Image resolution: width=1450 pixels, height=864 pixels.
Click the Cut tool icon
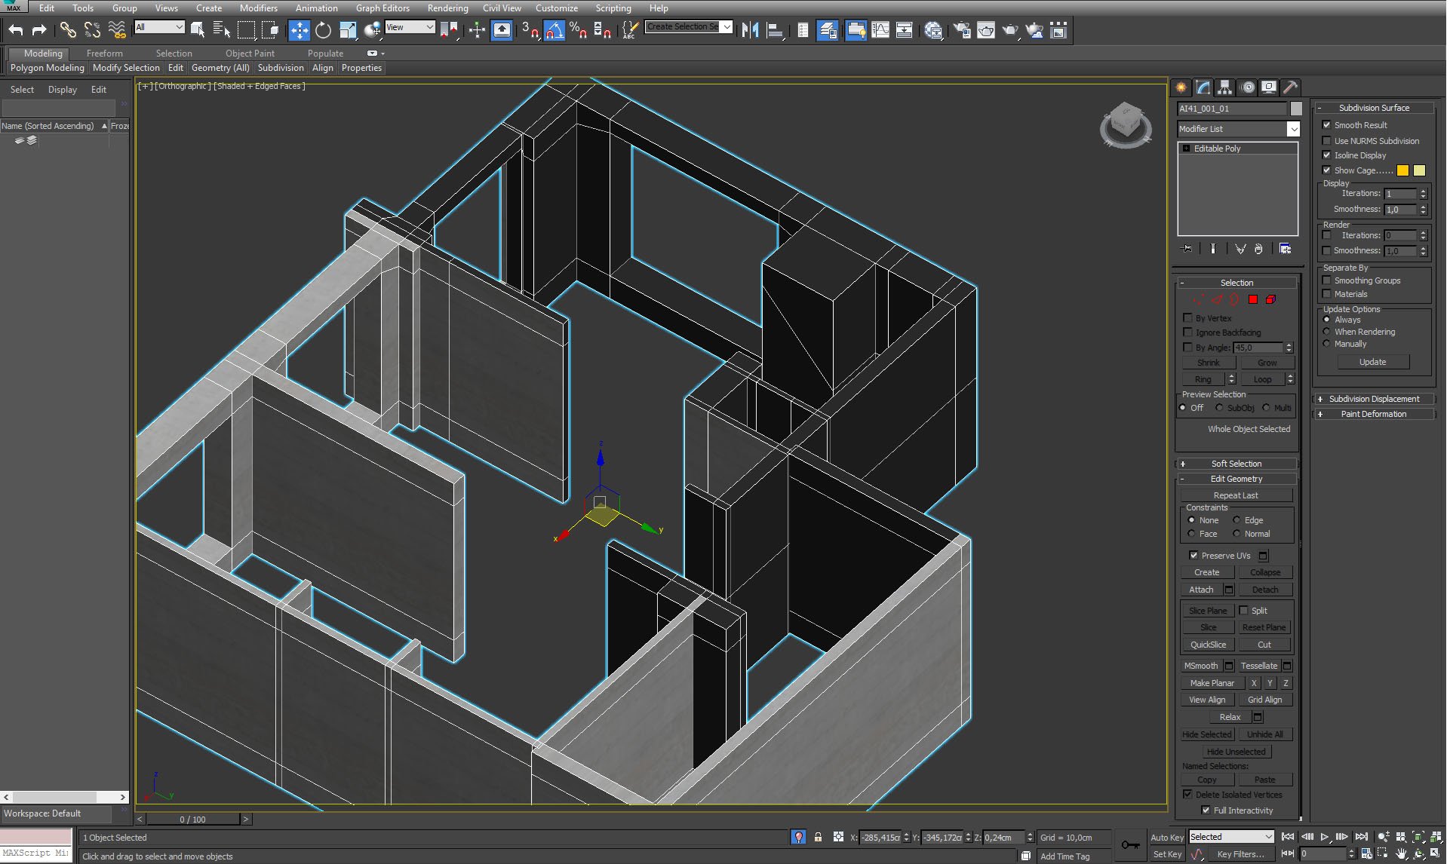click(1264, 644)
